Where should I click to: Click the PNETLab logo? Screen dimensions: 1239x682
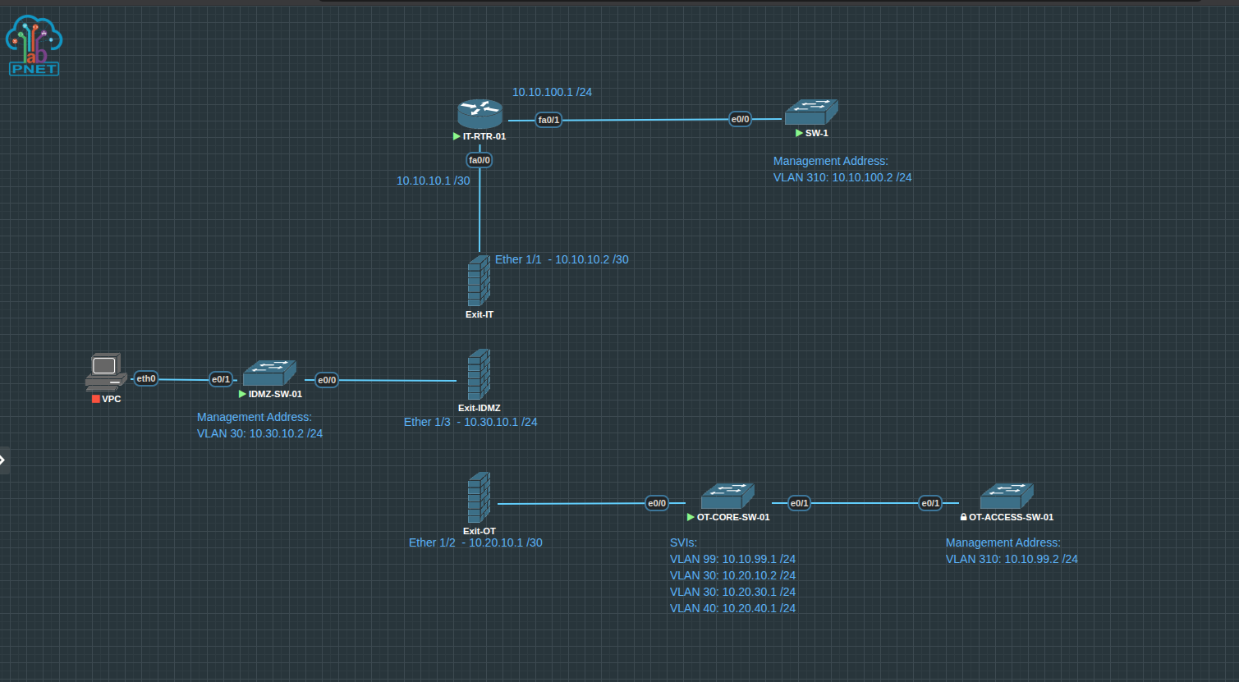point(34,46)
